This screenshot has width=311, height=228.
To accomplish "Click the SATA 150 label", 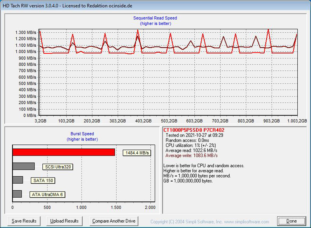I will 43,181.
